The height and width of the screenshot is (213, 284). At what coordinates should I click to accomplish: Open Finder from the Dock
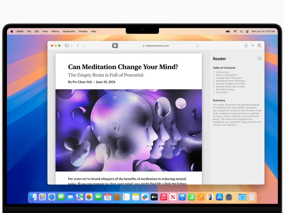pyautogui.click(x=33, y=197)
